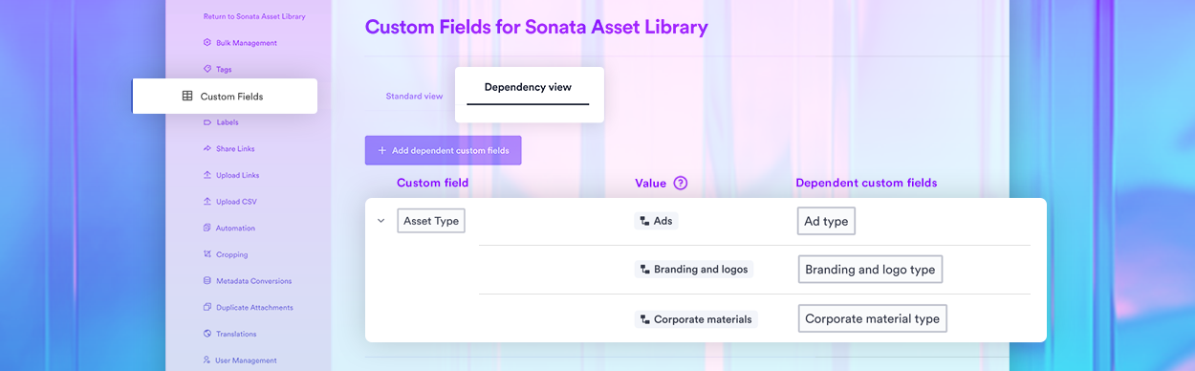Viewport: 1195px width, 371px height.
Task: Click the Upload CSV icon
Action: point(207,202)
